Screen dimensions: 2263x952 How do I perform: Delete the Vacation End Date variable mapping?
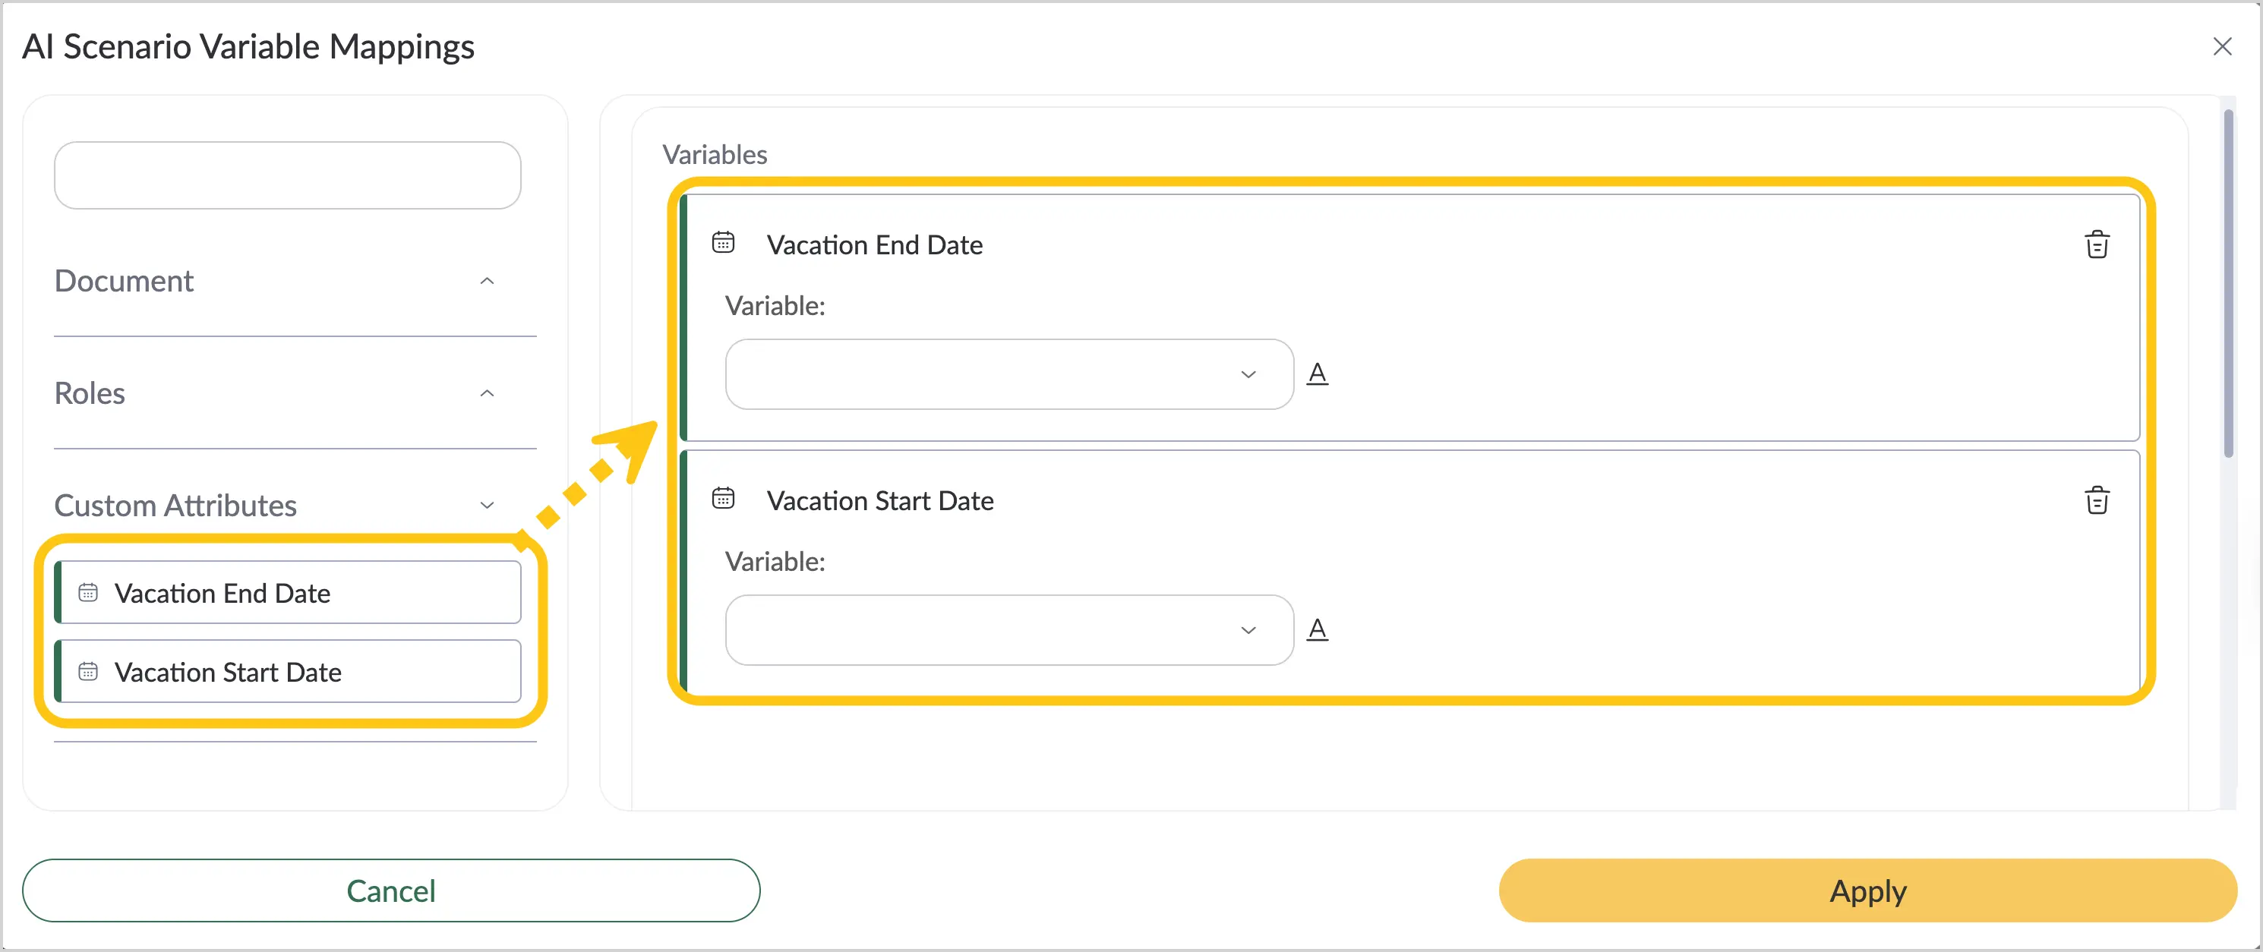pos(2097,244)
